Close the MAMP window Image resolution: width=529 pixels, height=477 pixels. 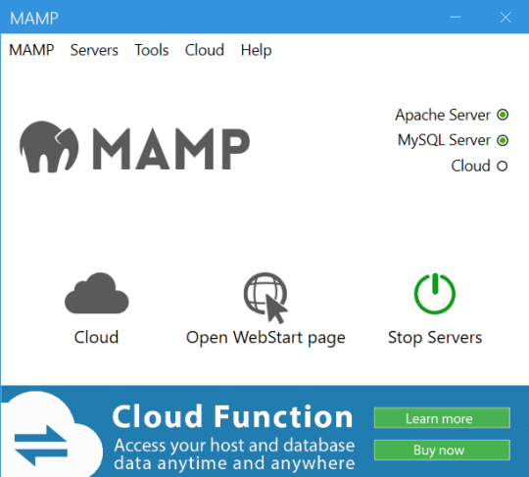click(505, 18)
